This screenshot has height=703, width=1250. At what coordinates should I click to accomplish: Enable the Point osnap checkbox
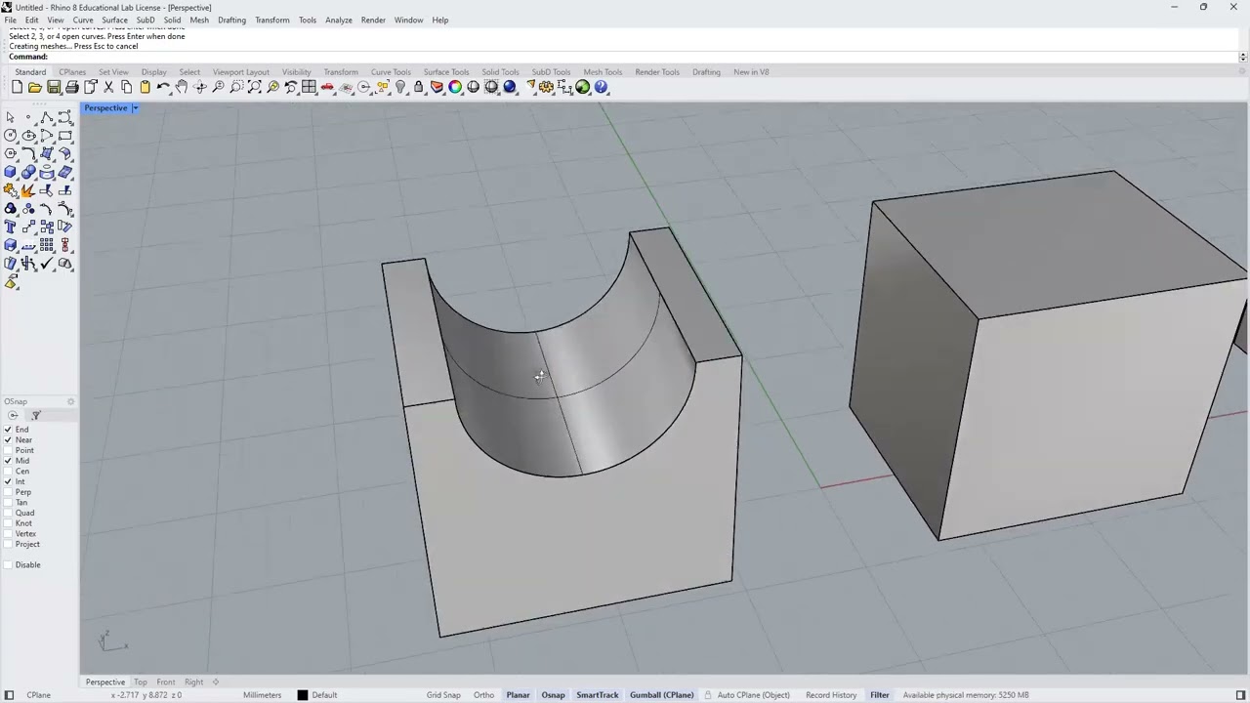click(8, 450)
